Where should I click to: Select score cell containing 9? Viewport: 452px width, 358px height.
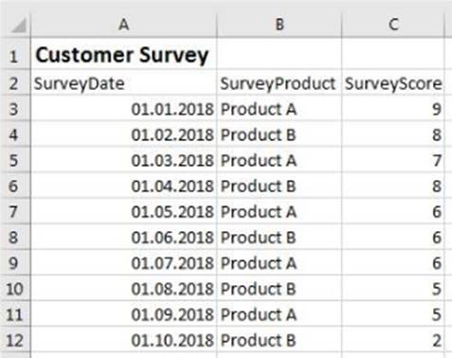point(393,108)
